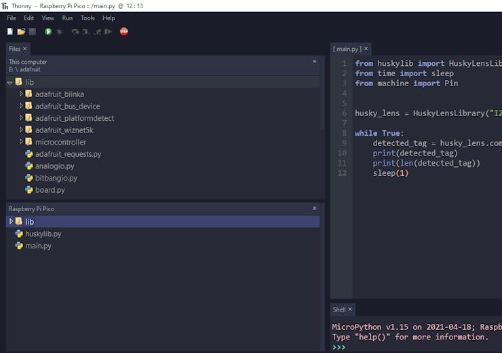
Task: Click the Step over debug icon
Action: [x=75, y=31]
